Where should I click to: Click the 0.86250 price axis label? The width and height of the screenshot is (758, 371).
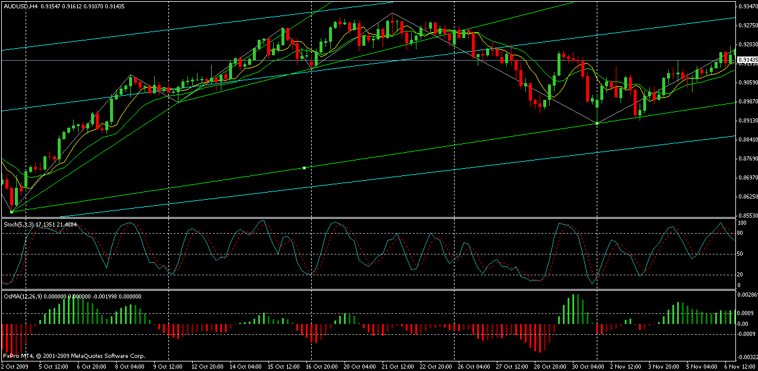point(747,196)
